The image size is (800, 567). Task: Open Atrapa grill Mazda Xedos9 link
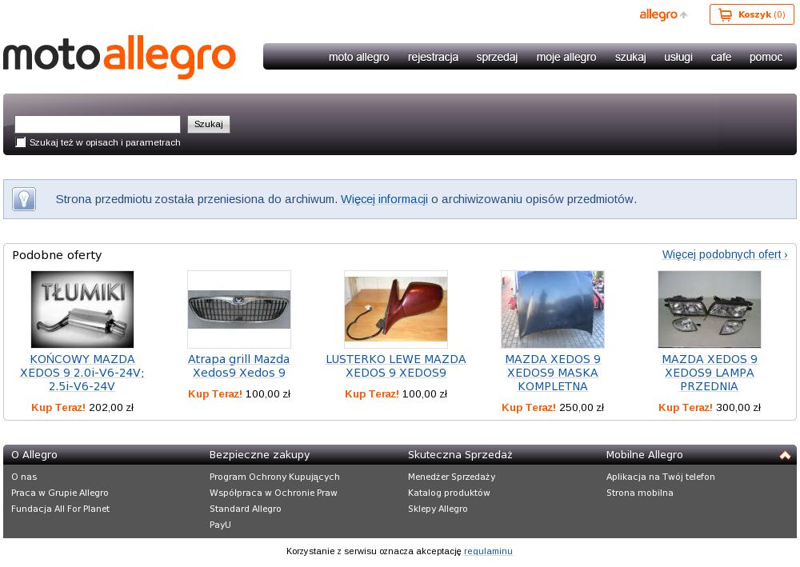(238, 366)
